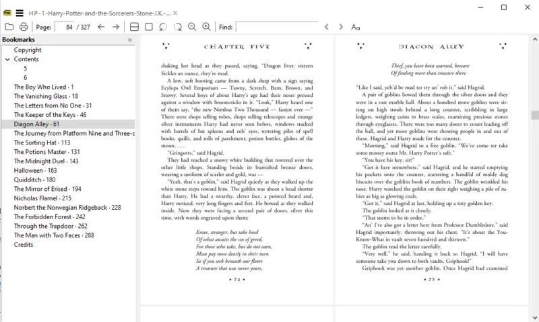Image resolution: width=539 pixels, height=322 pixels.
Task: Jump to The Boy Who Lived bookmark
Action: pos(44,87)
